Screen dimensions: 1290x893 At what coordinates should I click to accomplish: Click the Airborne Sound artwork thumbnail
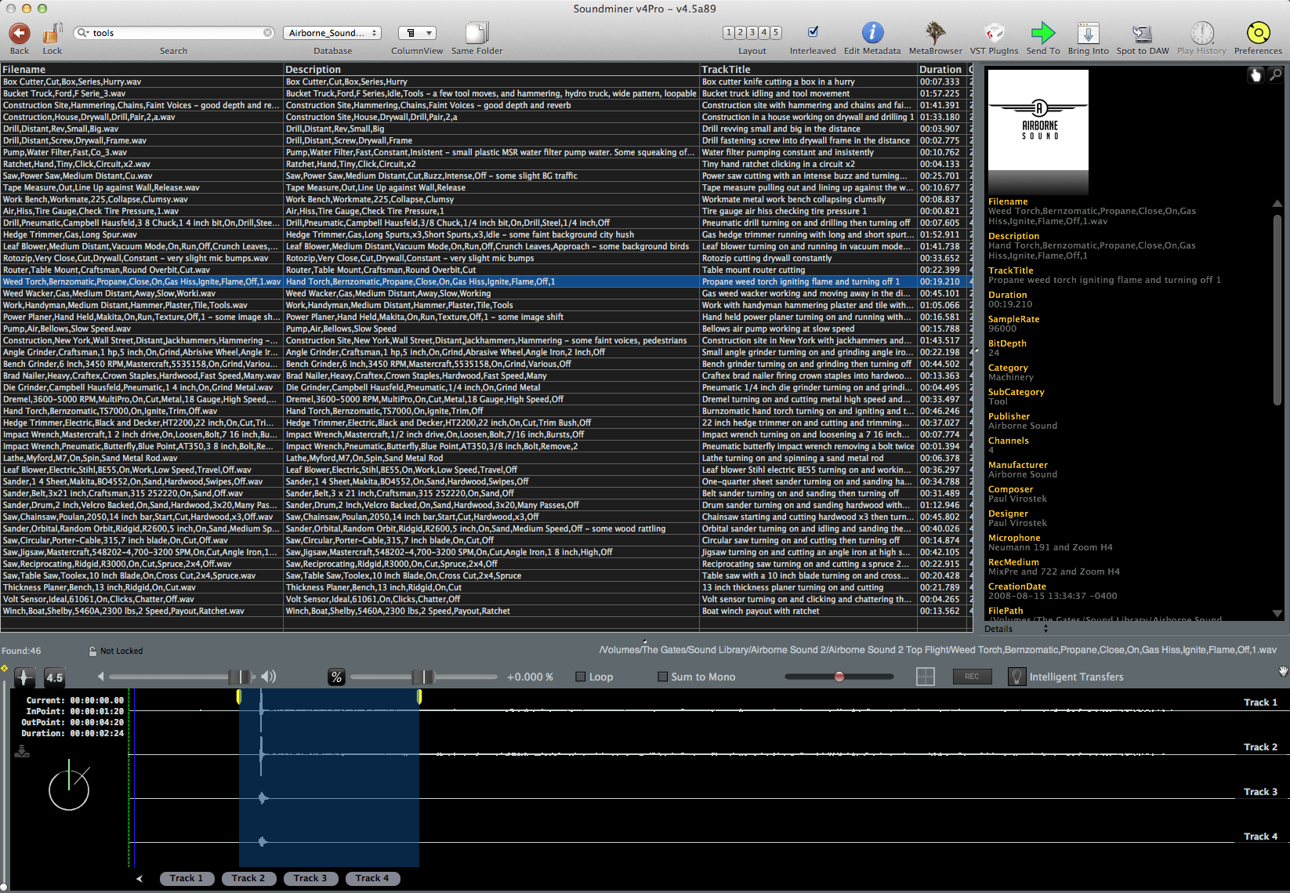pos(1038,132)
